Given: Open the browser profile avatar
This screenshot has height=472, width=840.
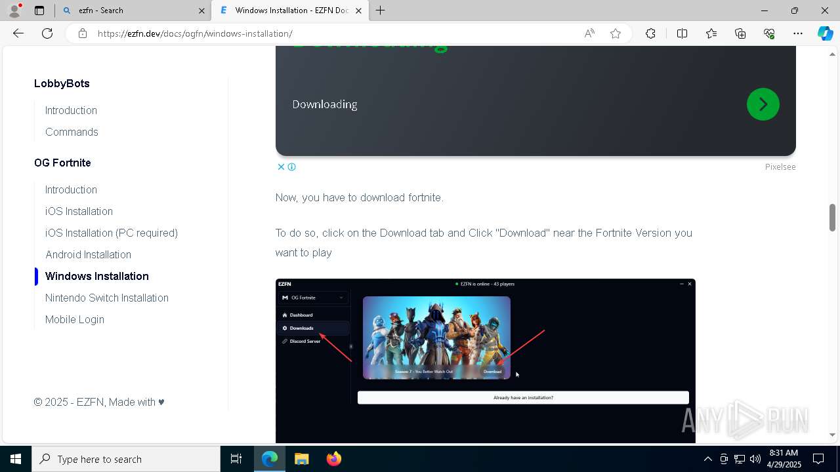Looking at the screenshot, I should [x=14, y=10].
